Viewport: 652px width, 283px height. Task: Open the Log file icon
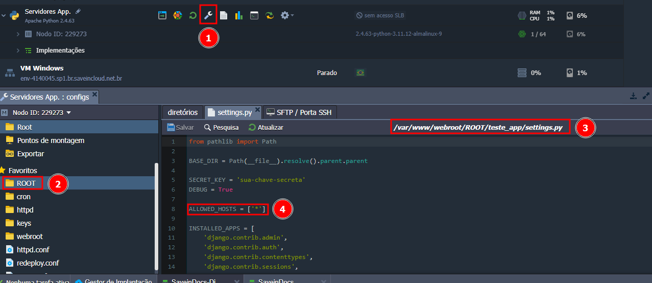[x=224, y=15]
